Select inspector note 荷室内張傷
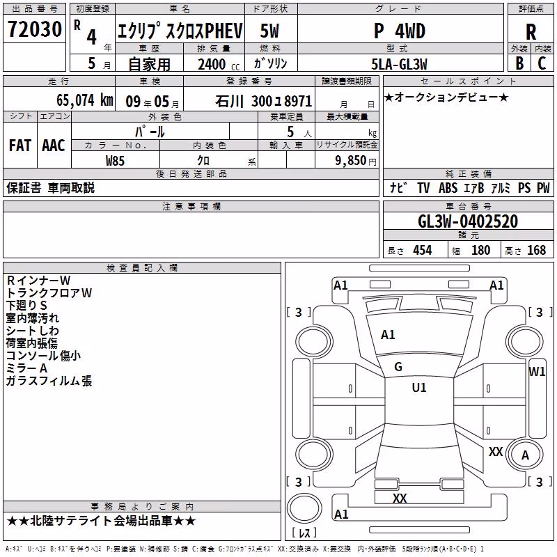This screenshot has width=557, height=557. point(32,343)
